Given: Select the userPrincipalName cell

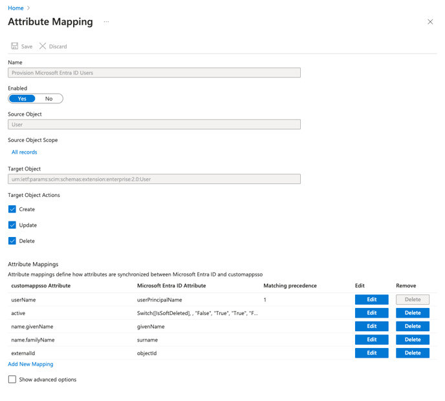Looking at the screenshot, I should coord(160,300).
